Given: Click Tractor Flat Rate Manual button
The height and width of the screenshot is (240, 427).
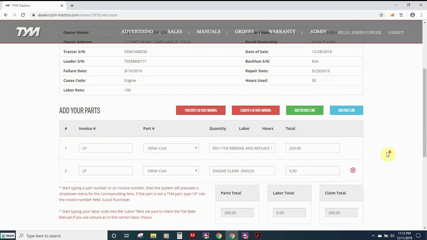Looking at the screenshot, I should coord(201,110).
